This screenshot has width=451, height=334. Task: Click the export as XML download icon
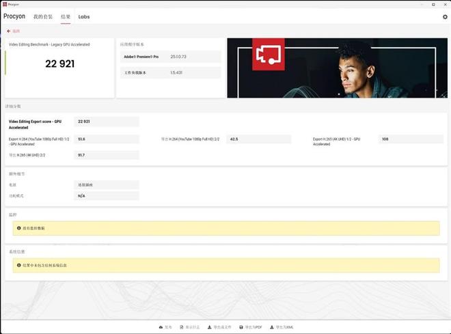coord(271,327)
